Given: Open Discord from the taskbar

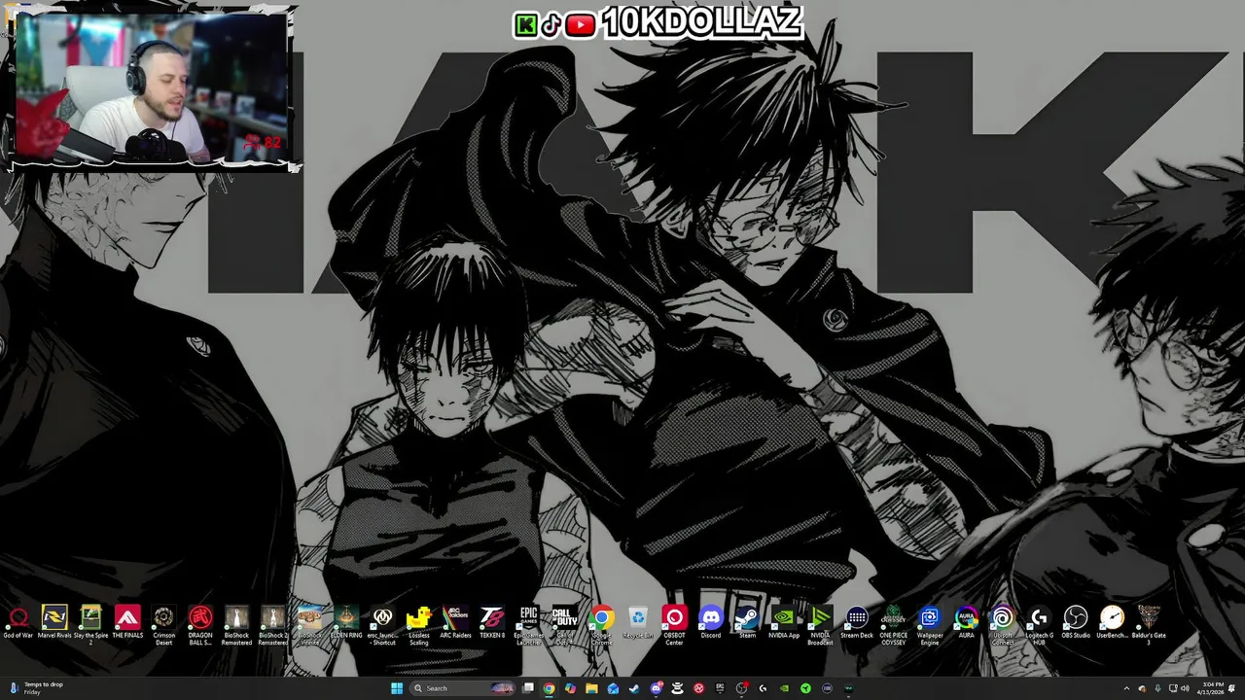Looking at the screenshot, I should coord(656,688).
